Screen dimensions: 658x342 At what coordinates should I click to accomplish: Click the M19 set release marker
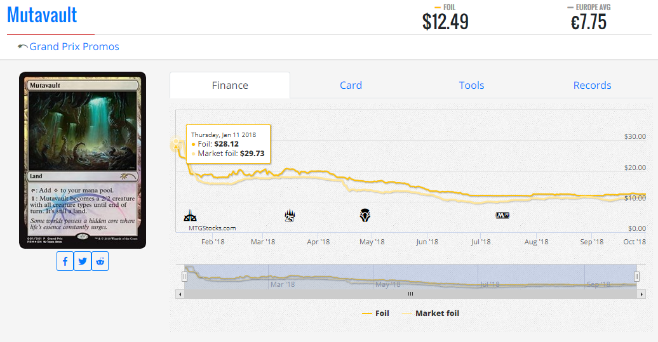pyautogui.click(x=502, y=215)
